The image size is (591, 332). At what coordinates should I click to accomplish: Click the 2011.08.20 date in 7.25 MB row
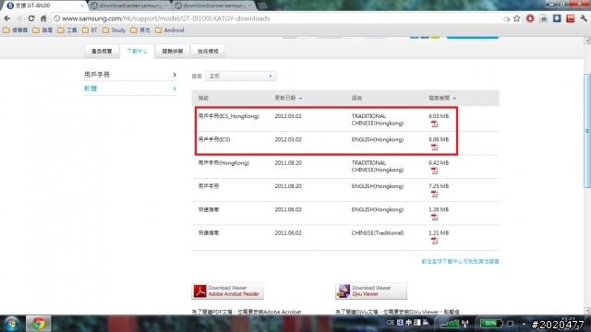coord(288,186)
